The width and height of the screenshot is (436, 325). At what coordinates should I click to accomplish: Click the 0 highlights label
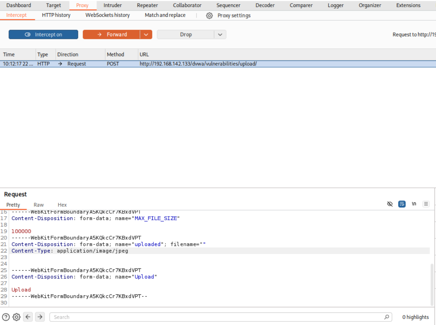point(415,317)
